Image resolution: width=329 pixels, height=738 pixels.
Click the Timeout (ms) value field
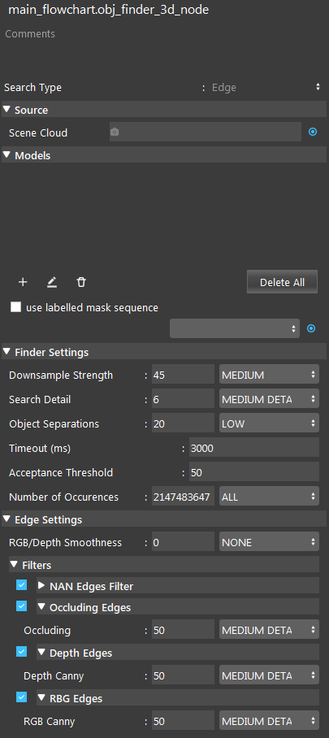click(254, 448)
